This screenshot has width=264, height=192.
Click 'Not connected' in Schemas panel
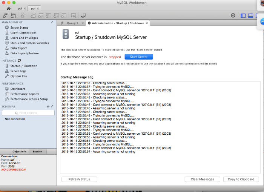(x=15, y=119)
